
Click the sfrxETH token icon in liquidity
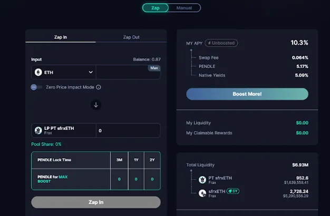point(202,193)
